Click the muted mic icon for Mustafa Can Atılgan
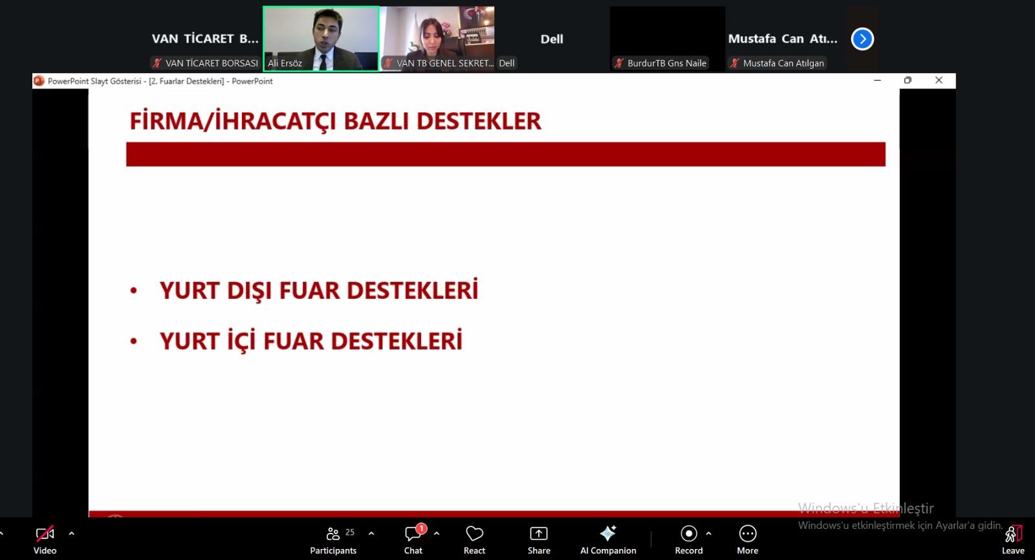The width and height of the screenshot is (1035, 560). [x=735, y=63]
